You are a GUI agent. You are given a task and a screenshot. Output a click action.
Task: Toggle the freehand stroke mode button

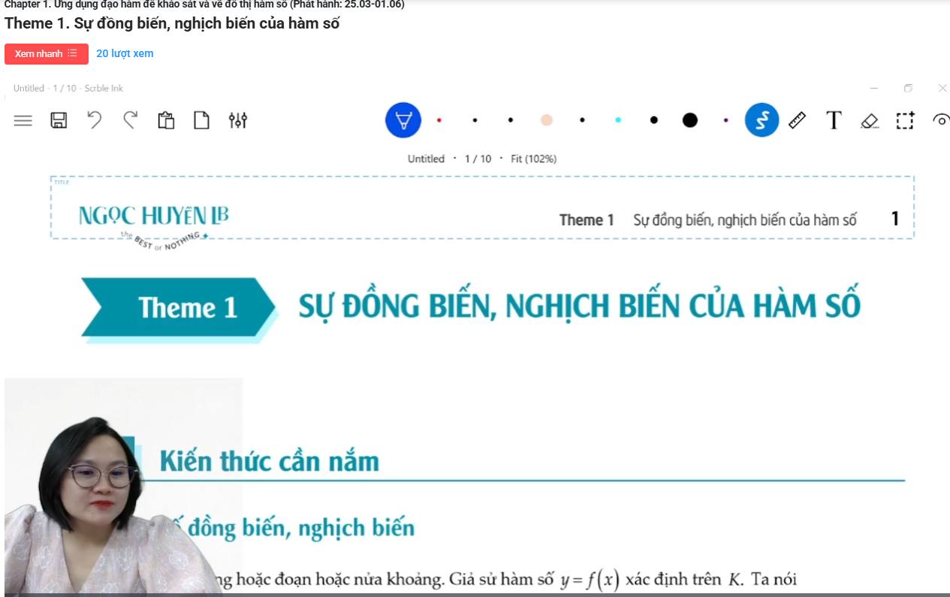point(762,120)
